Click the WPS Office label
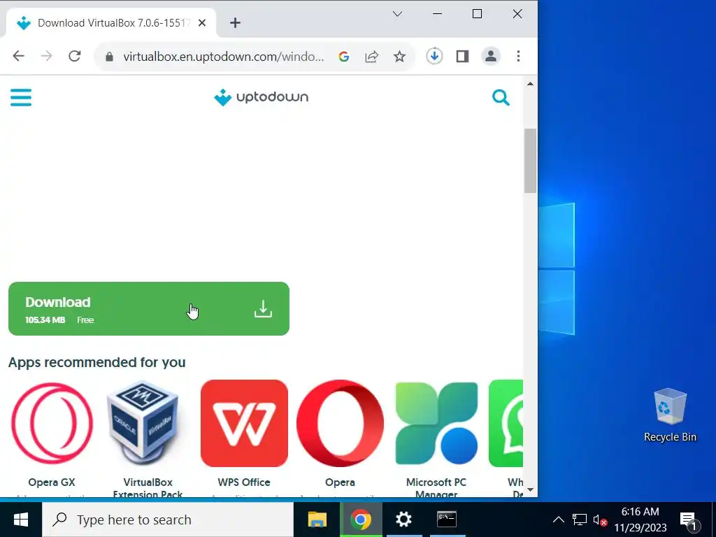The height and width of the screenshot is (537, 716). [x=244, y=482]
